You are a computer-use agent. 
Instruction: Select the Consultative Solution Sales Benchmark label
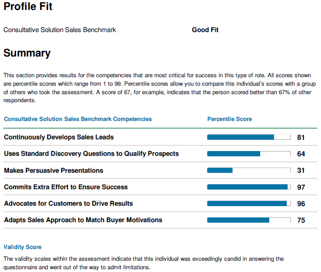[59, 30]
